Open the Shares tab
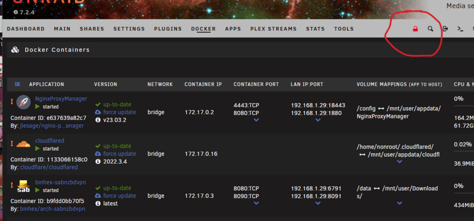This screenshot has height=221, width=474. (92, 29)
